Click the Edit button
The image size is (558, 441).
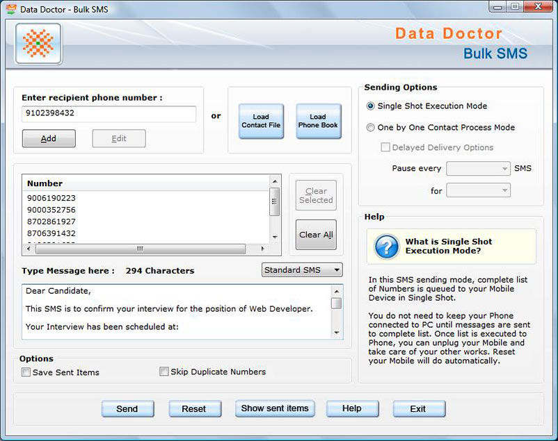tap(119, 138)
